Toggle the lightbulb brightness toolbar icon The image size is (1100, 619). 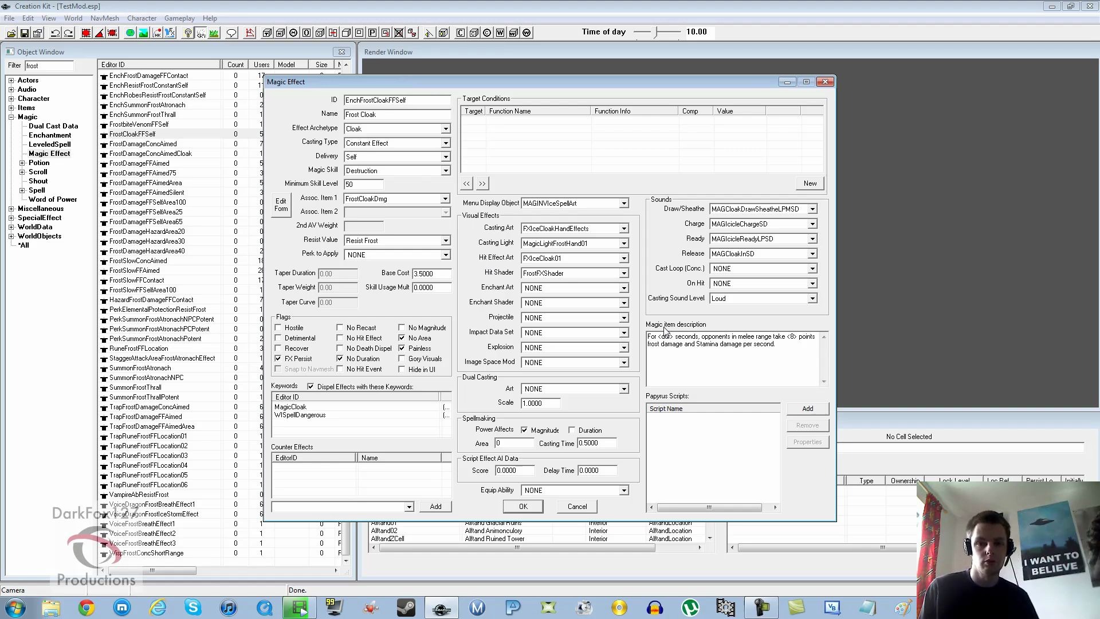coord(188,33)
